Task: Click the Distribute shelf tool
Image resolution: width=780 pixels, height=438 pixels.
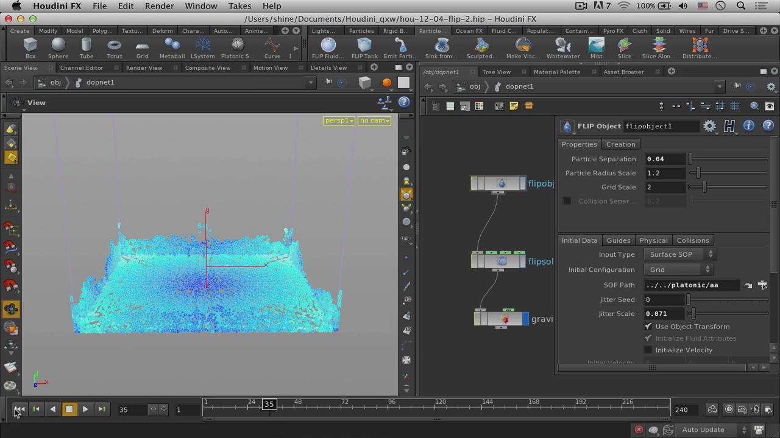Action: tap(700, 48)
